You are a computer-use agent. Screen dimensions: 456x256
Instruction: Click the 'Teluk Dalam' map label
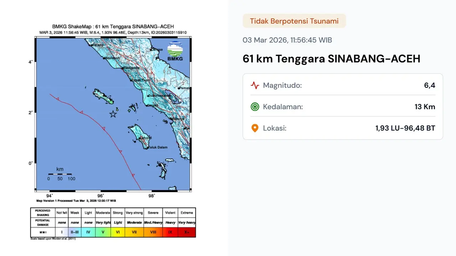[158, 147]
